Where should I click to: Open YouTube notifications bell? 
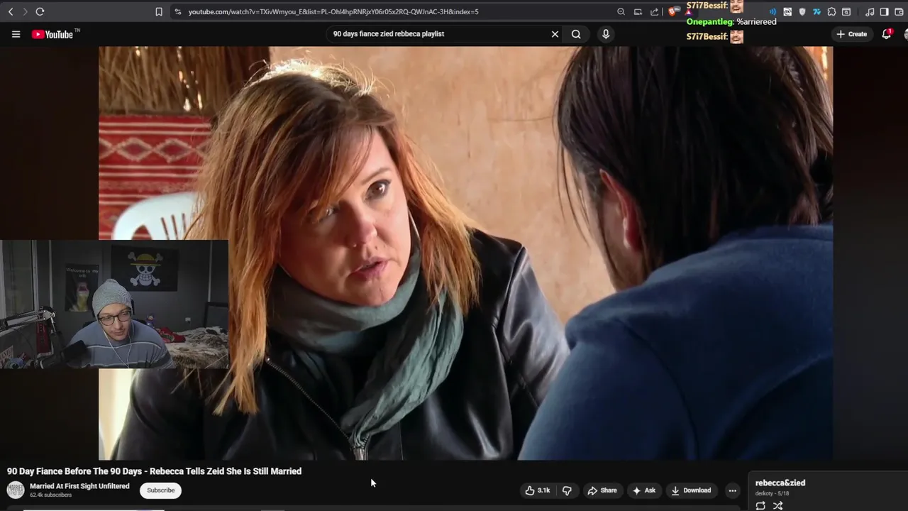pos(886,34)
